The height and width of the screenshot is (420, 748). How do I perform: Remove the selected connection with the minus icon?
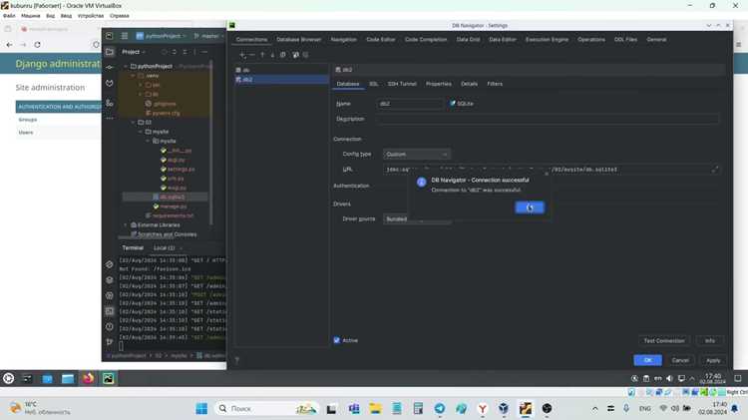pyautogui.click(x=252, y=55)
